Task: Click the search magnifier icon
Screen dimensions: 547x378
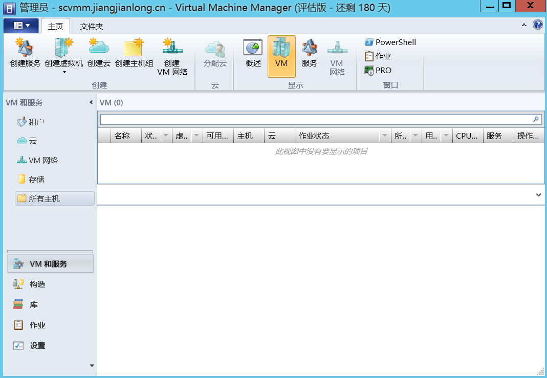Action: [536, 119]
